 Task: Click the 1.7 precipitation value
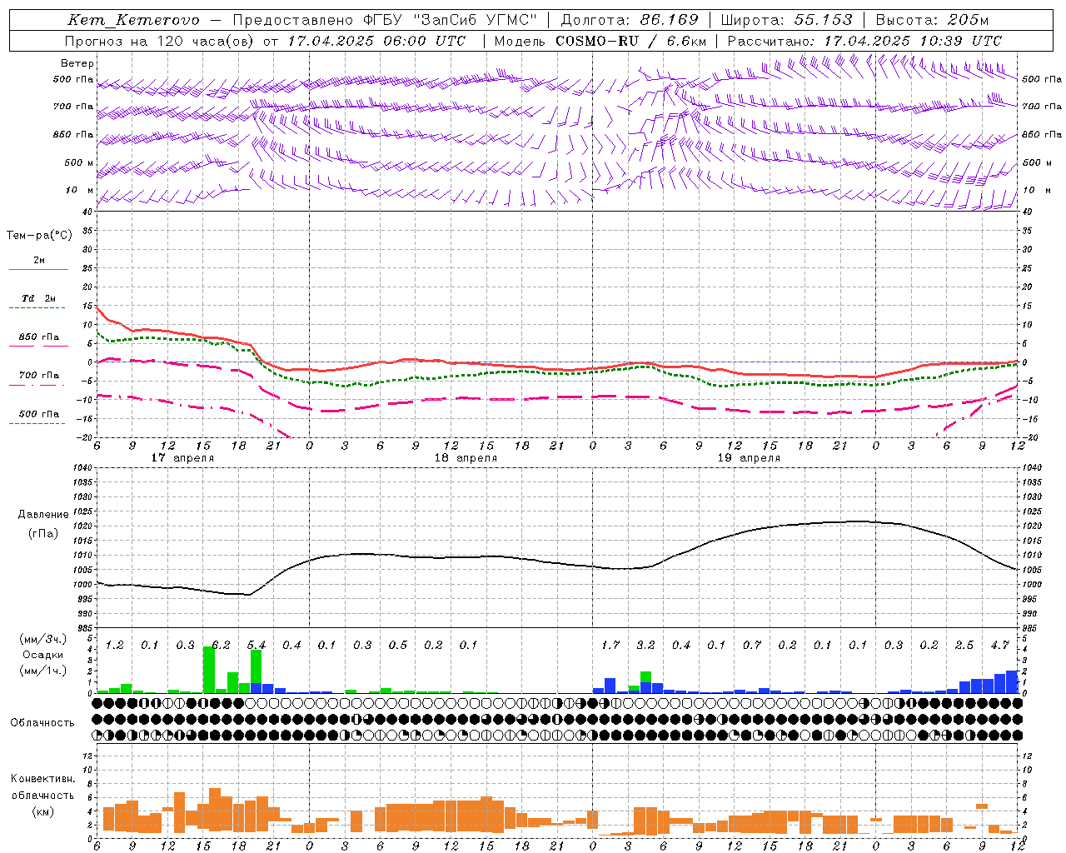(610, 646)
